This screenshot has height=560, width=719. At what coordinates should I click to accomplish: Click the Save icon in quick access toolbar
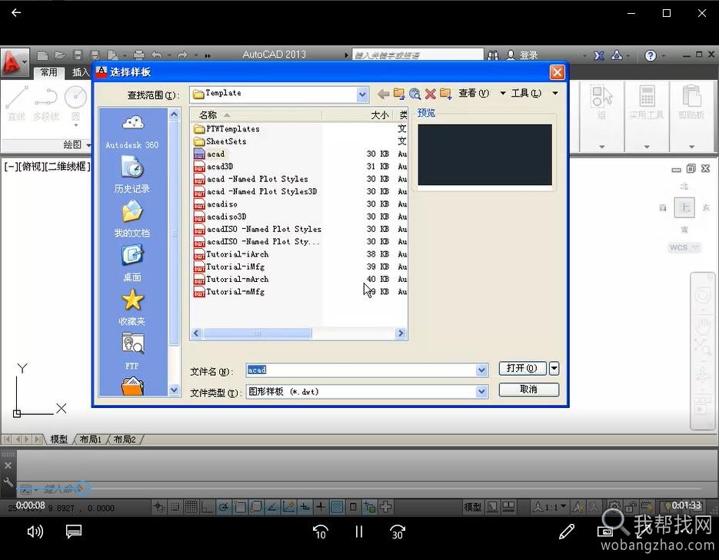point(78,55)
